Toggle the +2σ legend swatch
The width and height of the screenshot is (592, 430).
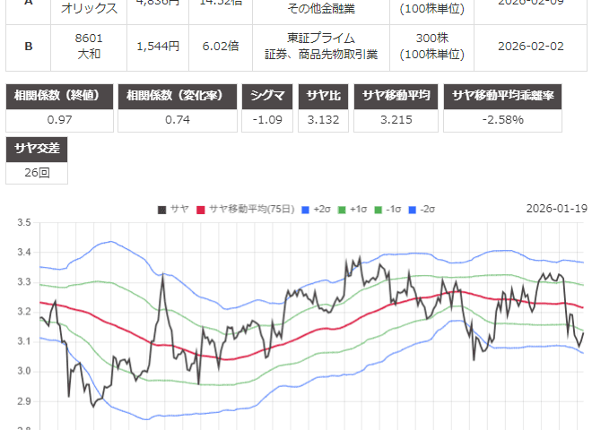pyautogui.click(x=305, y=210)
